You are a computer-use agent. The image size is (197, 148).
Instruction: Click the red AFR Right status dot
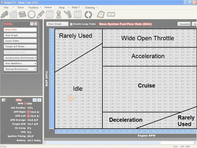[x=28, y=112]
